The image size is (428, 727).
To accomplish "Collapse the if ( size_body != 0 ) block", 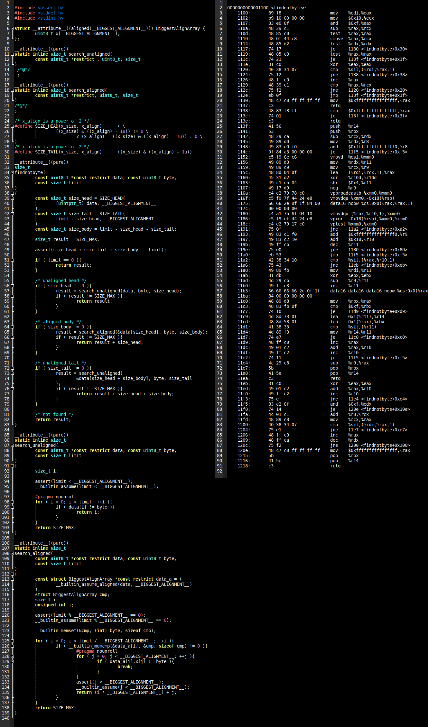I will coord(12,327).
